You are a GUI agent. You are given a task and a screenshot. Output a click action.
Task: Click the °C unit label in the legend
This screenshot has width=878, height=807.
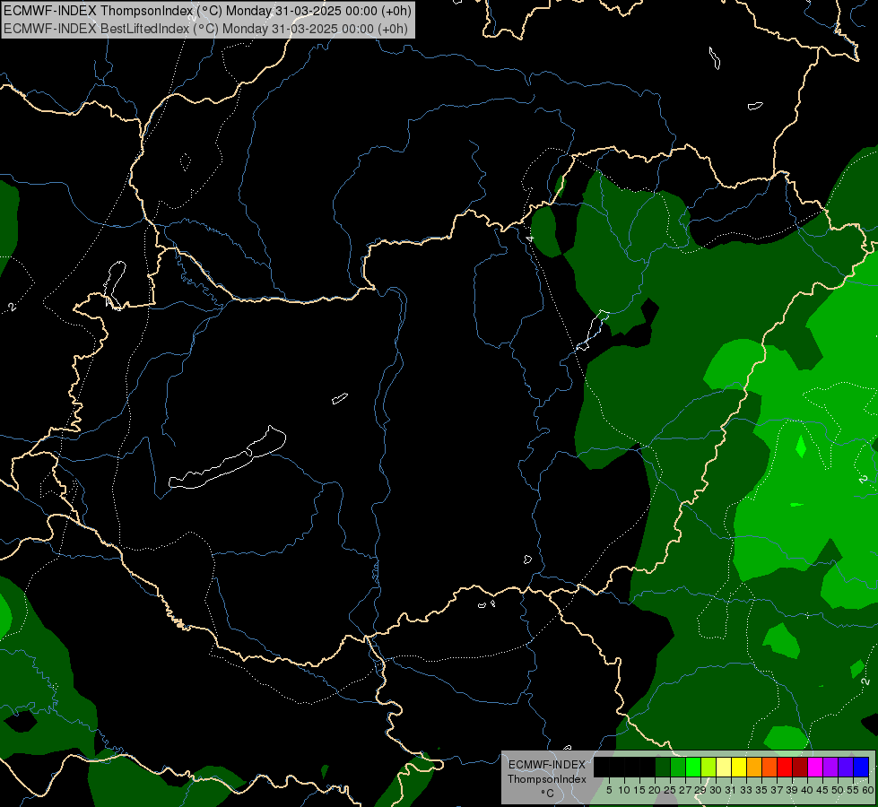coord(547,794)
